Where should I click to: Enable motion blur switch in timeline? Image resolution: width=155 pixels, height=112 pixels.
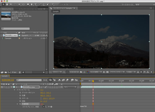click(x=67, y=80)
